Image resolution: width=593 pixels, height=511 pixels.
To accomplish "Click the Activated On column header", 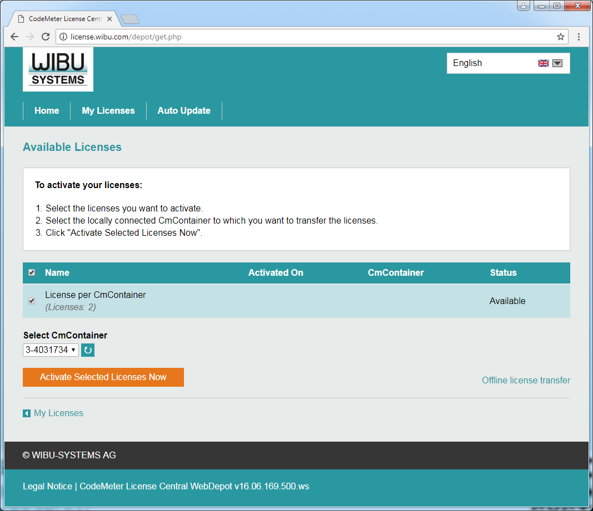I will coord(276,272).
